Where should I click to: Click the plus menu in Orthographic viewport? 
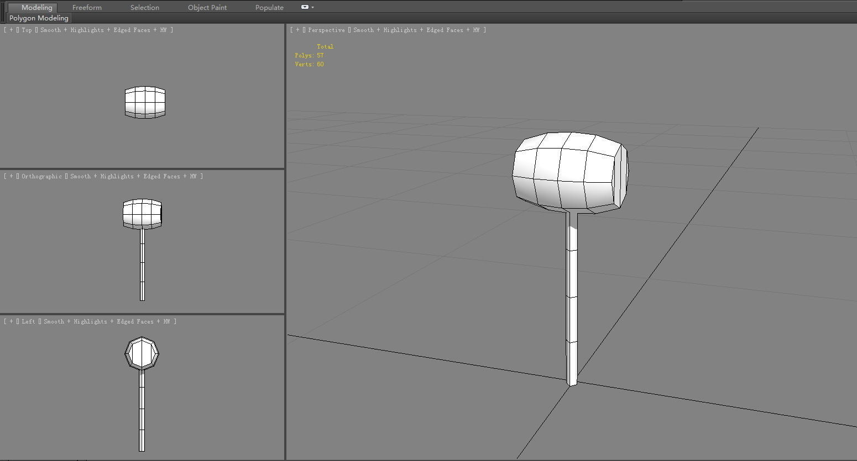[11, 176]
